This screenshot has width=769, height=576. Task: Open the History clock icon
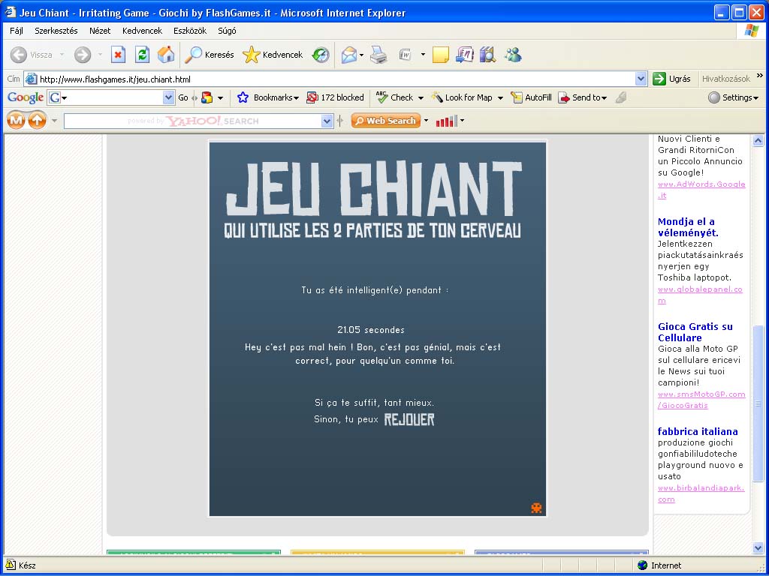[321, 55]
